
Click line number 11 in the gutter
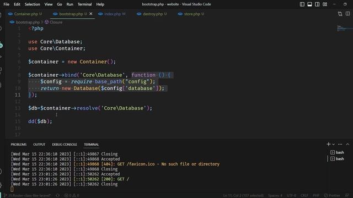[x=18, y=95]
